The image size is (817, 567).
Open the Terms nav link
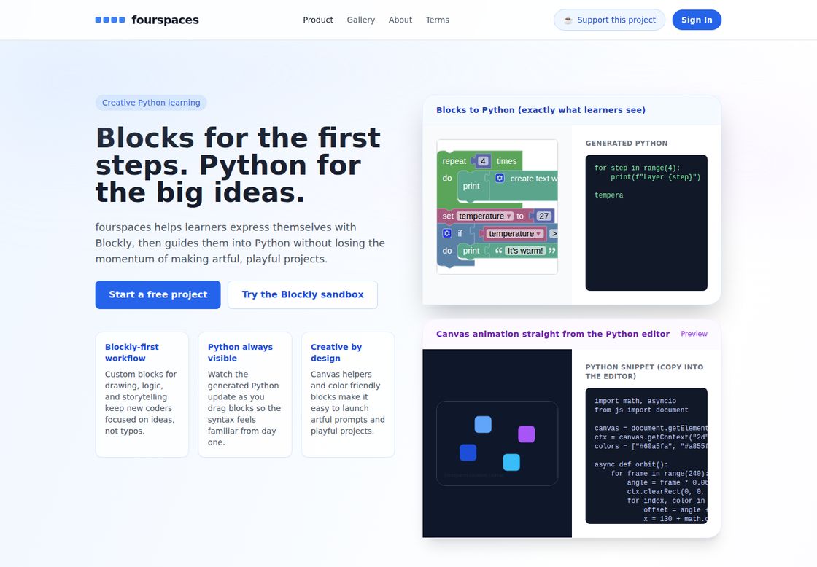[x=437, y=20]
